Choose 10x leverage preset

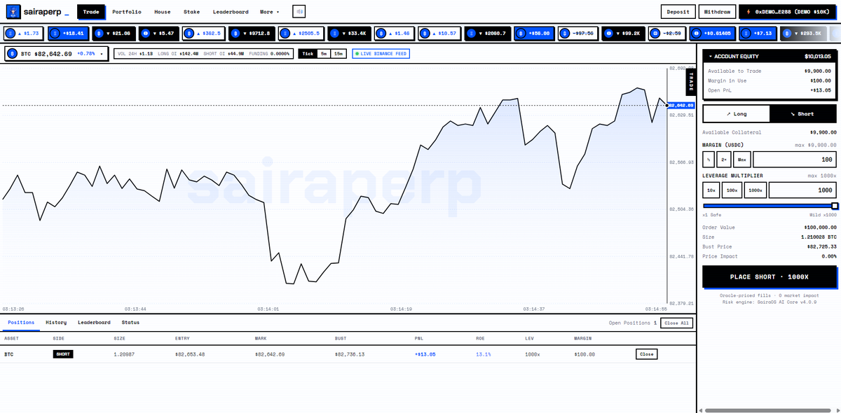[x=711, y=190]
